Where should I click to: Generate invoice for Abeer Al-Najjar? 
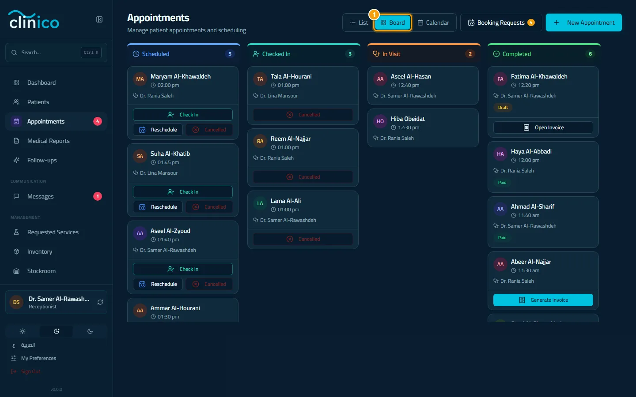(543, 300)
